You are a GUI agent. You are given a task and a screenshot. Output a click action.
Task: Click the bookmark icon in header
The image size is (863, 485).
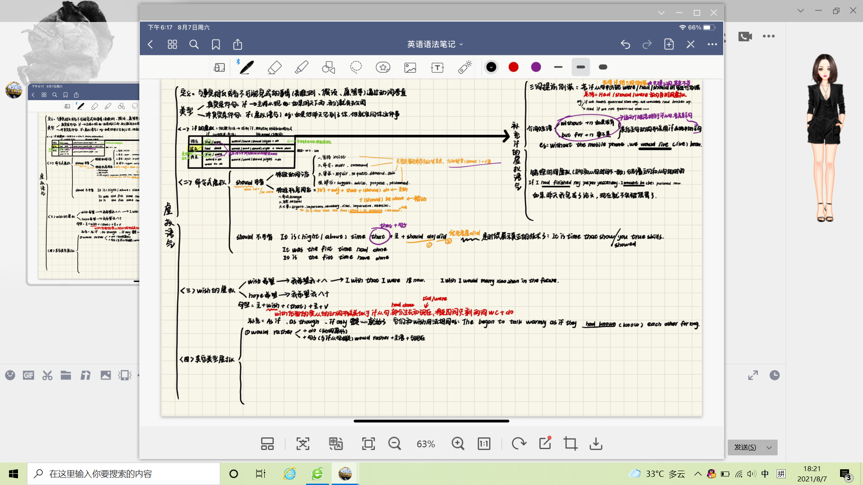pyautogui.click(x=216, y=44)
